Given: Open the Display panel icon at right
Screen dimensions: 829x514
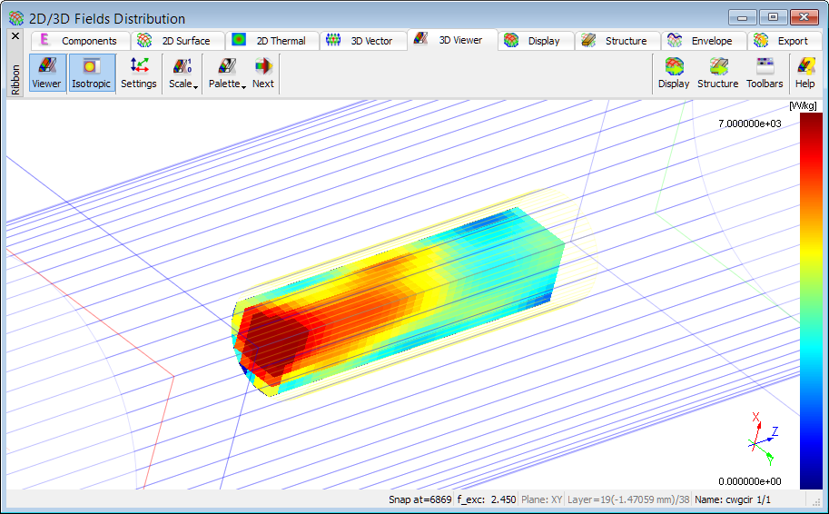Looking at the screenshot, I should point(674,74).
